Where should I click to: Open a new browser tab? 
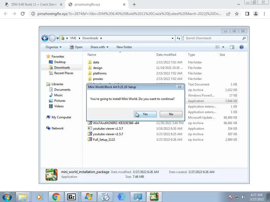coord(134,5)
